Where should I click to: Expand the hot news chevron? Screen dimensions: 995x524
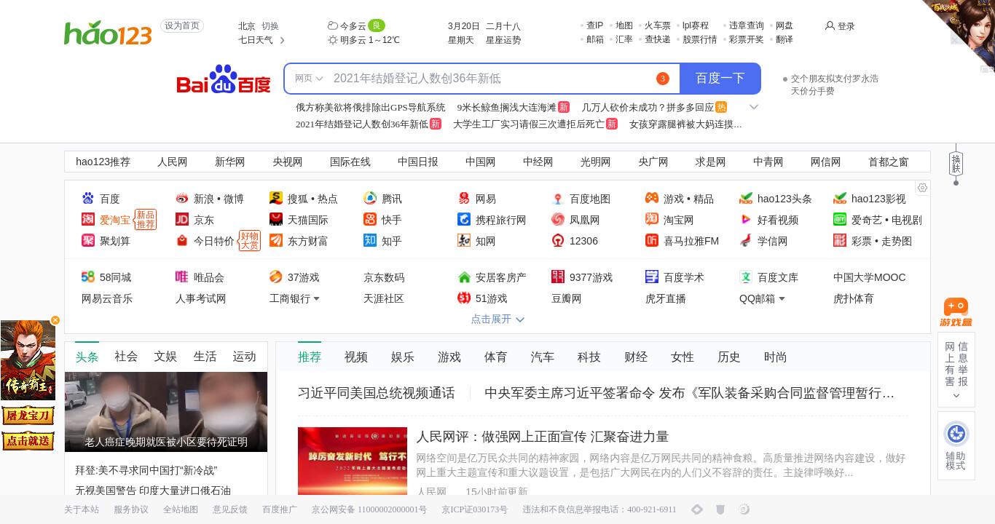(x=754, y=107)
